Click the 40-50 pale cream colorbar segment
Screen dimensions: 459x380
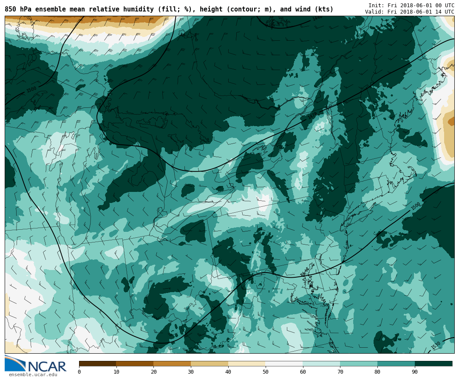pos(247,363)
